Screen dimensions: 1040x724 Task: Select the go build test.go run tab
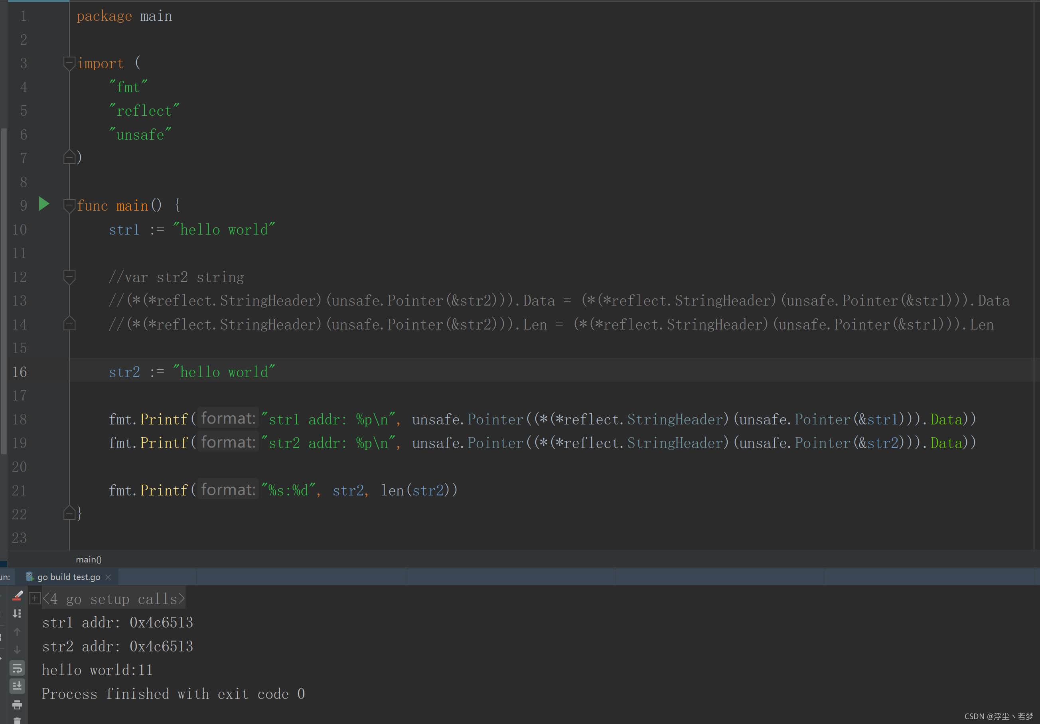(68, 577)
